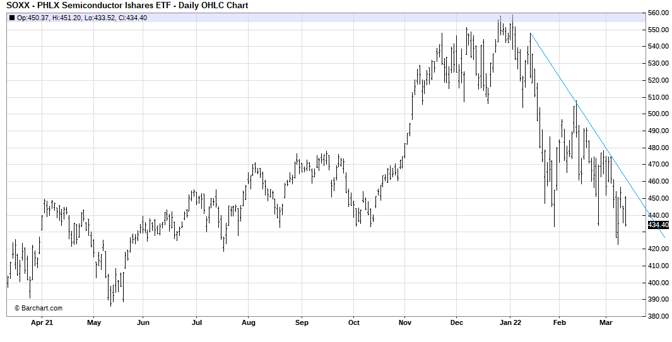Click the 420.00 price axis label

pyautogui.click(x=658, y=249)
